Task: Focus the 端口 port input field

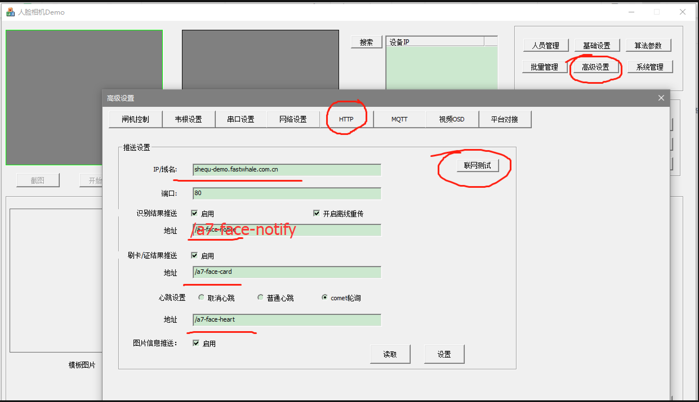Action: coord(287,193)
